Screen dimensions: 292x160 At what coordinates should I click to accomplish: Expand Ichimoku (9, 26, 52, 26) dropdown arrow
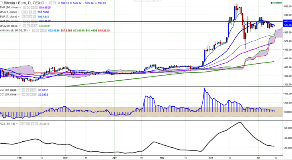[x=29, y=31]
